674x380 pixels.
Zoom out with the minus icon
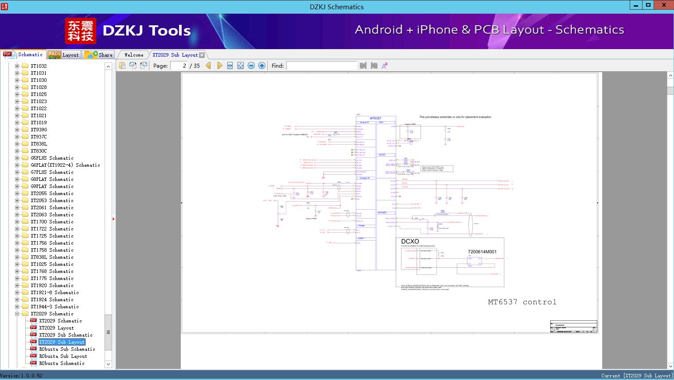(251, 65)
